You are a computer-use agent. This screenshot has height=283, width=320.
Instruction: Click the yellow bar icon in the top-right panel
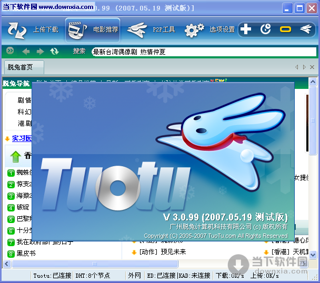coord(285,29)
